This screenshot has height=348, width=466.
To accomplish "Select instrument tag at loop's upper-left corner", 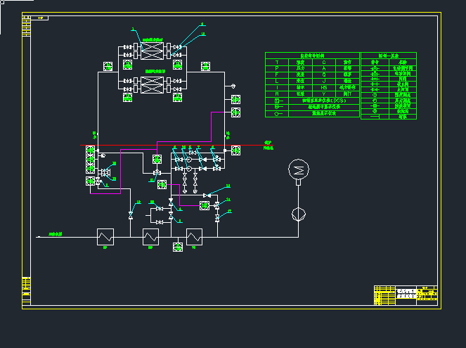I will [x=108, y=67].
